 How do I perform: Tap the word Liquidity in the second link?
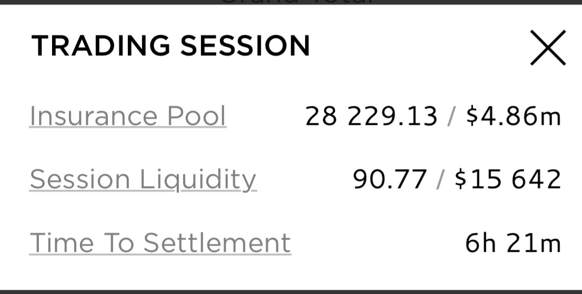(x=198, y=179)
